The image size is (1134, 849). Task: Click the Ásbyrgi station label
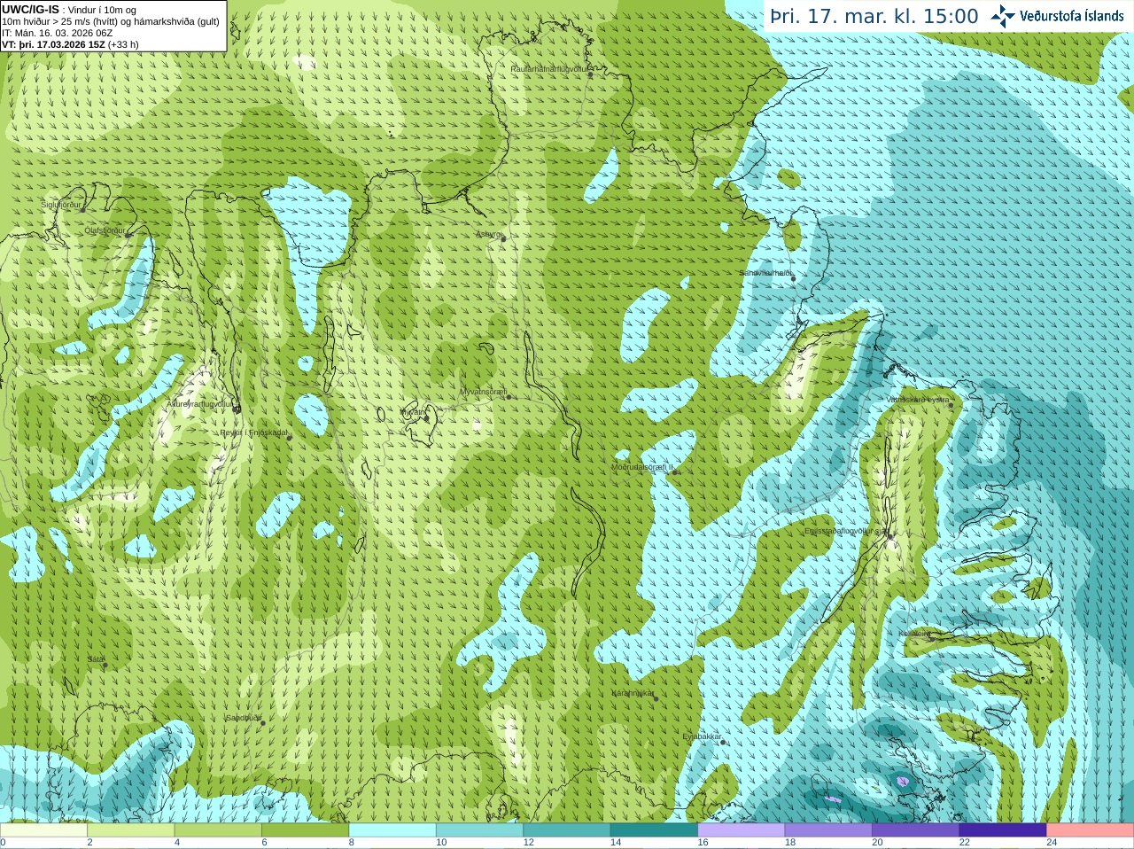[489, 234]
